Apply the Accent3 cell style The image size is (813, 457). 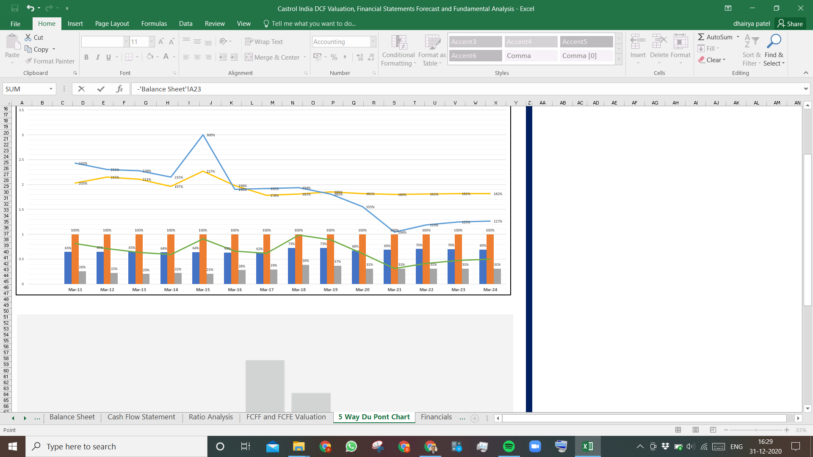[475, 41]
